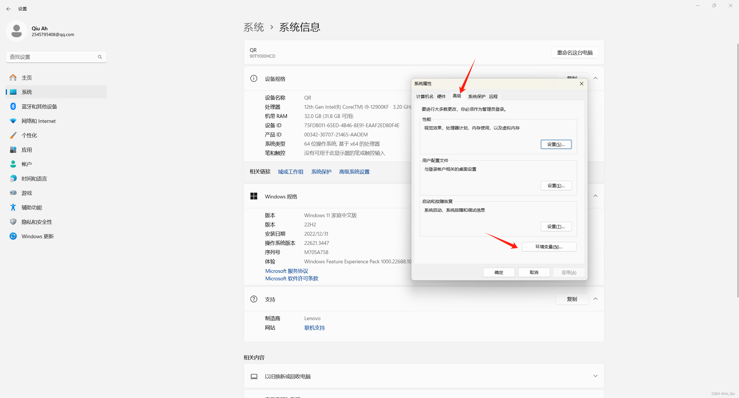This screenshot has height=398, width=739.
Task: Expand the 以旧换新或回收电脑 row
Action: tap(595, 376)
